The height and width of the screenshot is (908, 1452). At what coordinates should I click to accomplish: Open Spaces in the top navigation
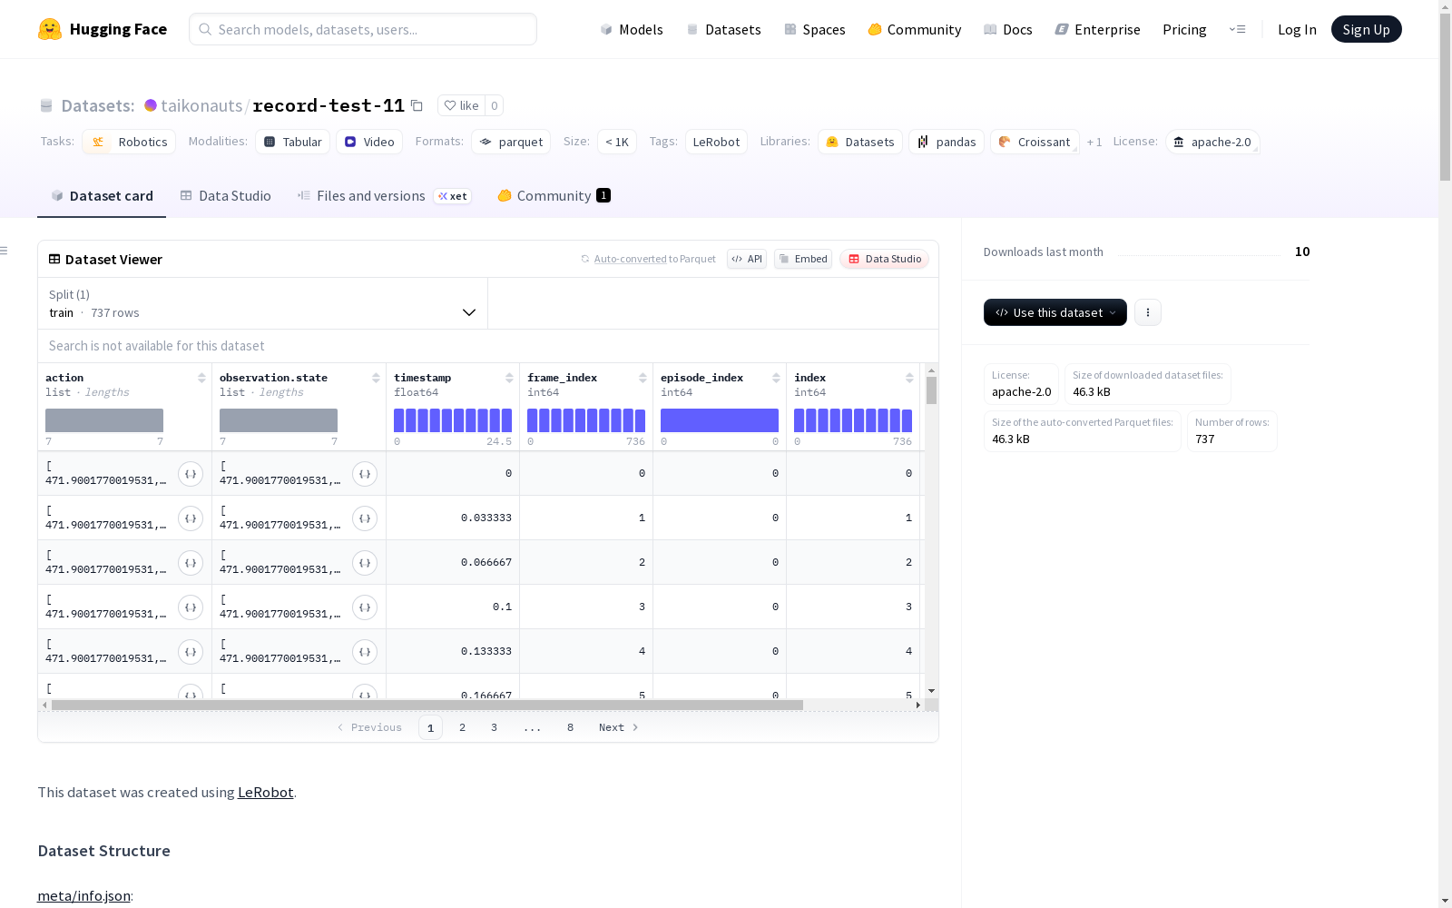[x=815, y=29]
